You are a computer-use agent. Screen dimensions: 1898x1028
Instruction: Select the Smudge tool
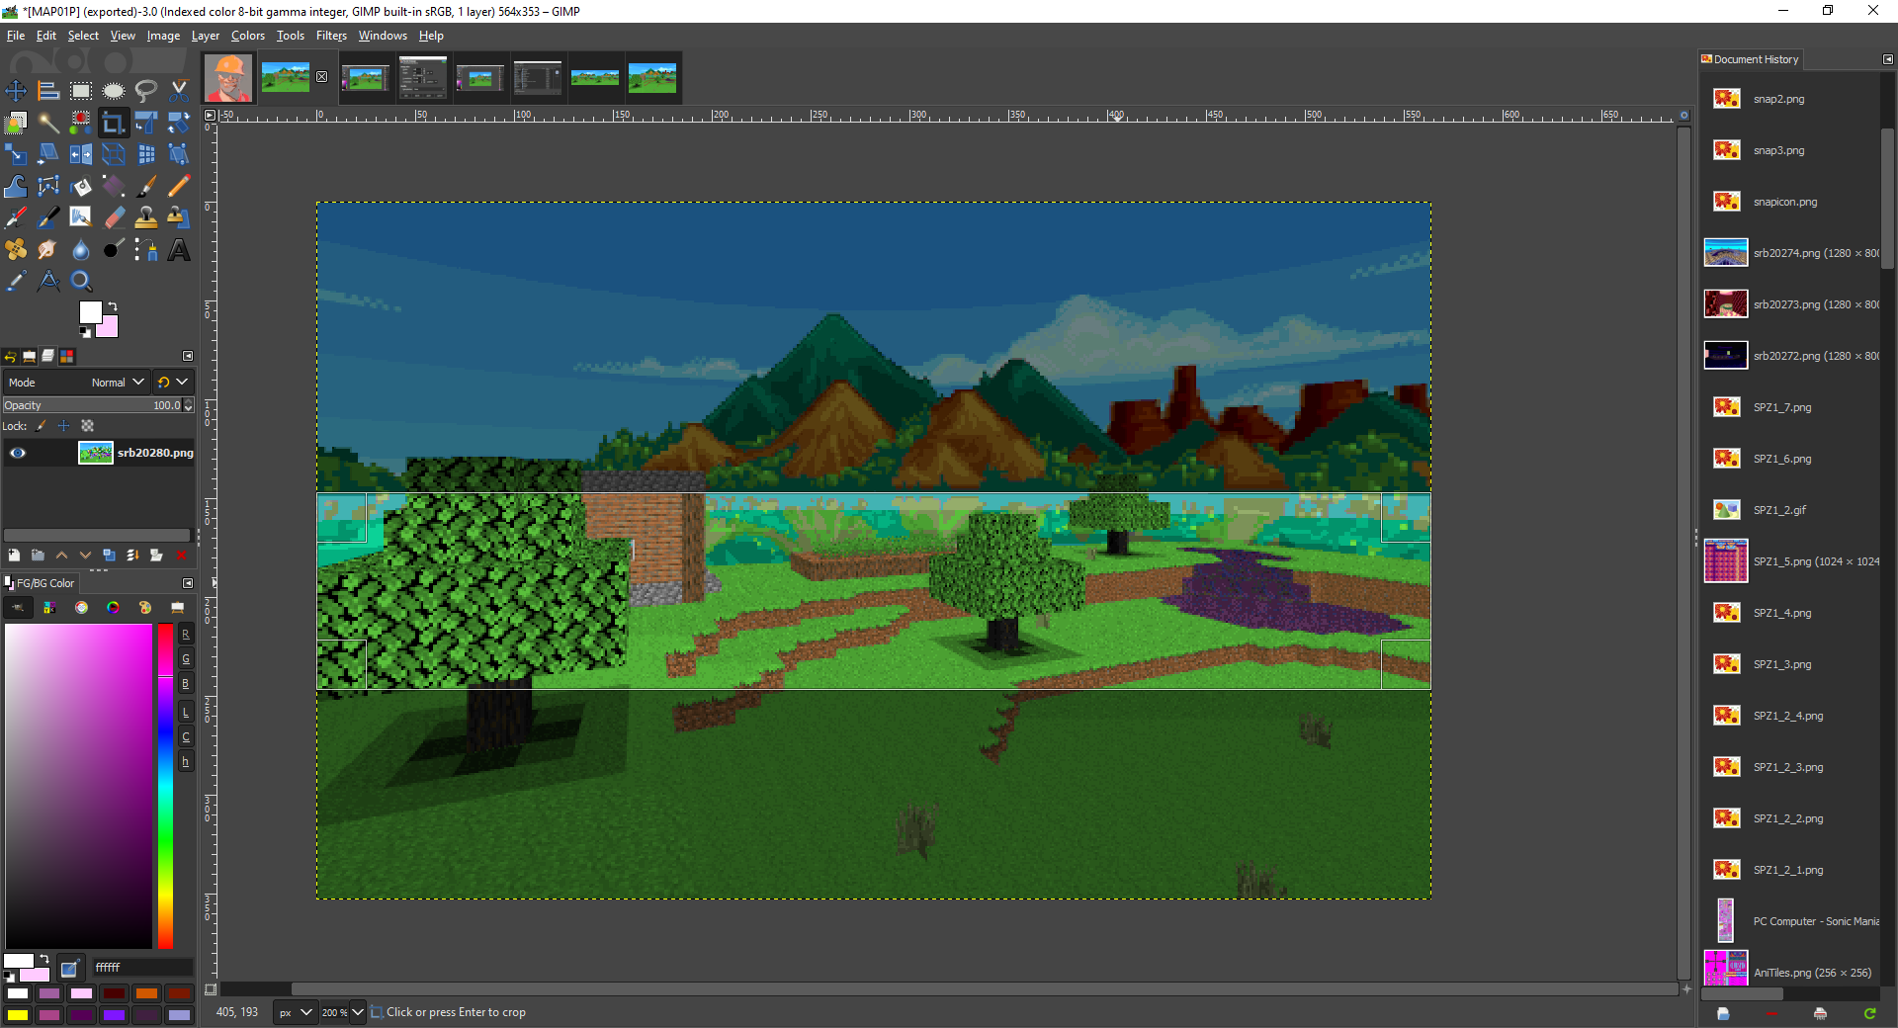tap(48, 249)
